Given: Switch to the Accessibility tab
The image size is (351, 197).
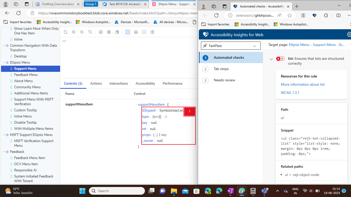Looking at the screenshot, I should coord(145,83).
